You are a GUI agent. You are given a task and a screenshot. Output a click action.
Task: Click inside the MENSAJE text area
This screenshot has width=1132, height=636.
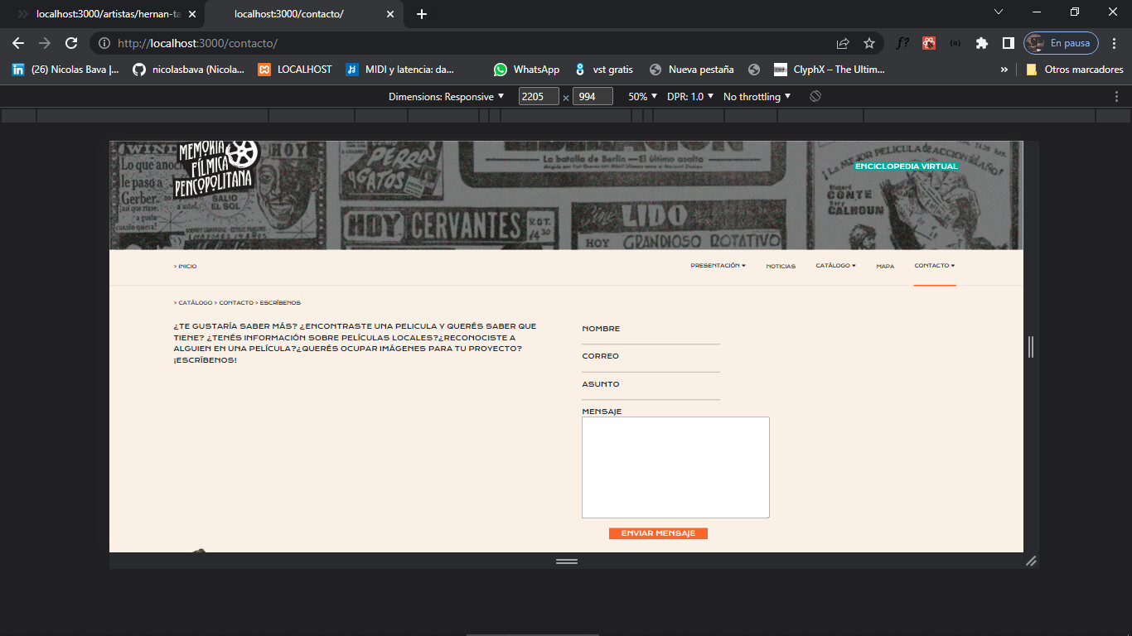(x=675, y=466)
